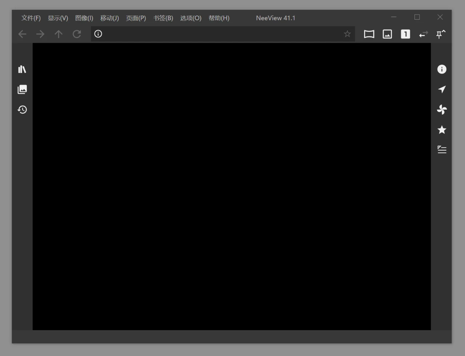Open the playlist panel

(x=442, y=150)
